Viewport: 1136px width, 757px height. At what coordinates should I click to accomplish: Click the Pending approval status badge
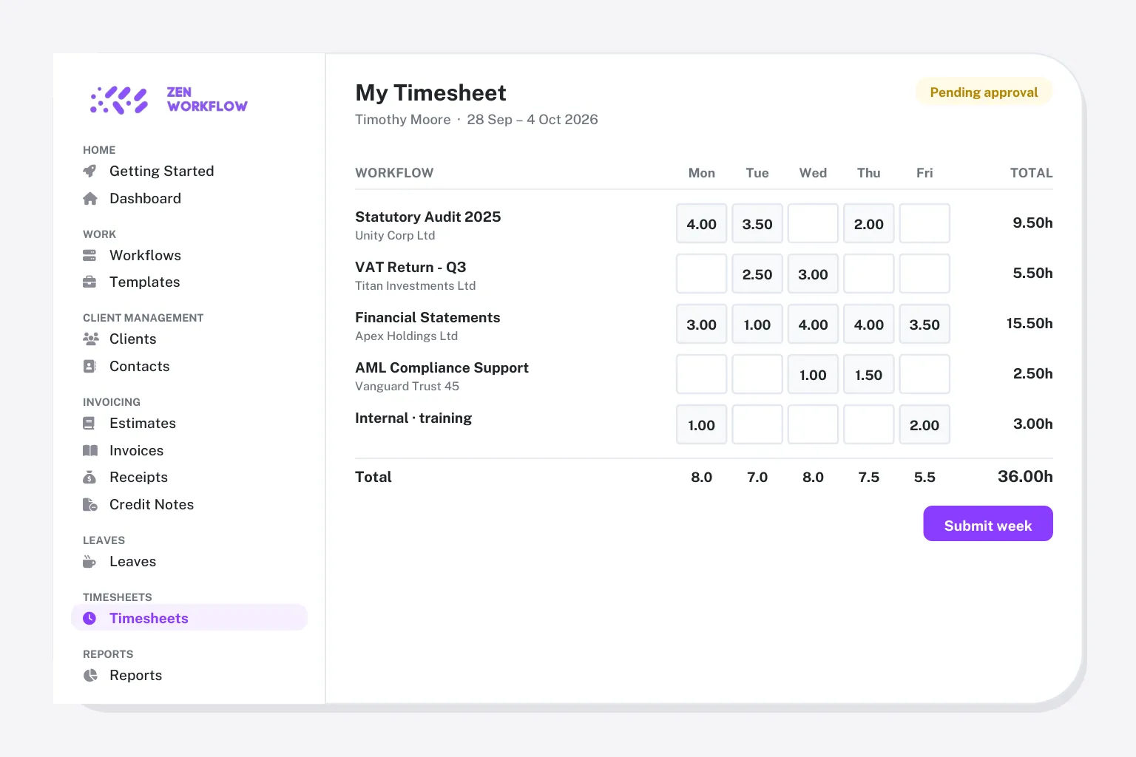tap(984, 92)
